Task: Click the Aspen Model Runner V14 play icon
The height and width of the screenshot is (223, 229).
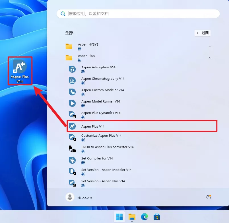Action: [72, 103]
